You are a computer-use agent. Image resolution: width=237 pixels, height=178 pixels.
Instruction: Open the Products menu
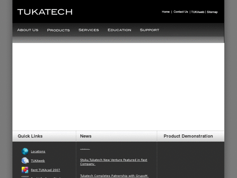pyautogui.click(x=58, y=30)
